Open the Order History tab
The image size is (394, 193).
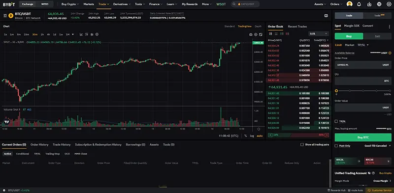coord(39,144)
